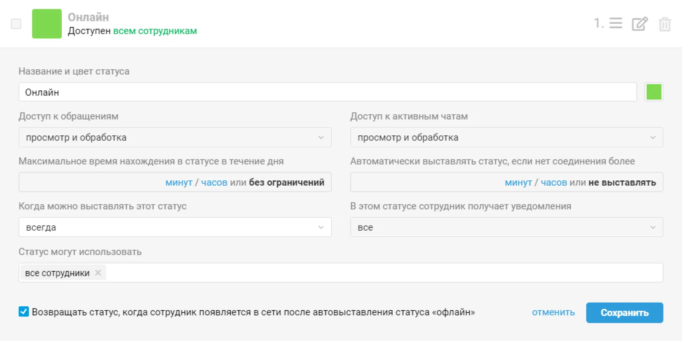Click the Сохранить button

624,313
